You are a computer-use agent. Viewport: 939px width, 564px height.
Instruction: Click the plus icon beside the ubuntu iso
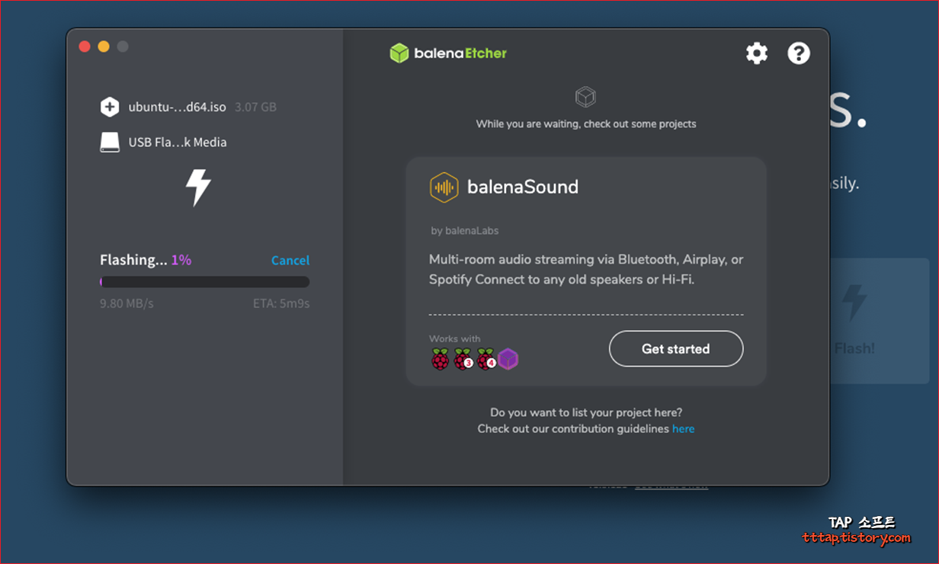point(110,107)
